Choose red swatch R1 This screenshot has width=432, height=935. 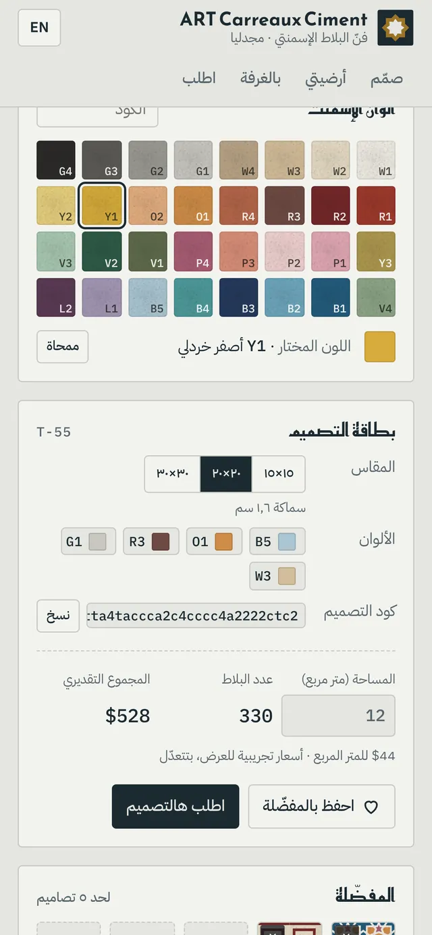pyautogui.click(x=376, y=206)
